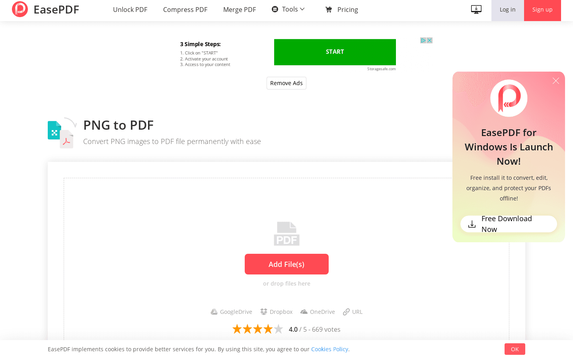Image resolution: width=573 pixels, height=358 pixels.
Task: Open the Cookies Policy link
Action: click(x=329, y=349)
